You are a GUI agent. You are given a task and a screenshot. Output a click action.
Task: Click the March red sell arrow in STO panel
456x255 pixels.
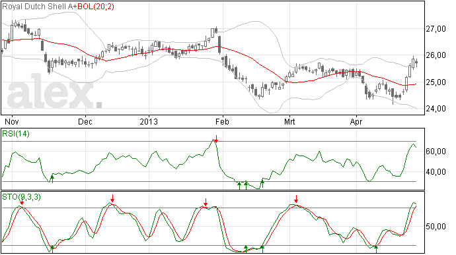[x=296, y=199]
